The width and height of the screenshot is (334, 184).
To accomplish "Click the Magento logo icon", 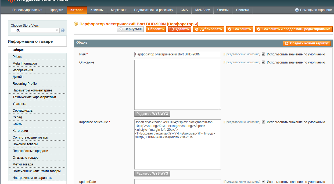I will 10,1.
